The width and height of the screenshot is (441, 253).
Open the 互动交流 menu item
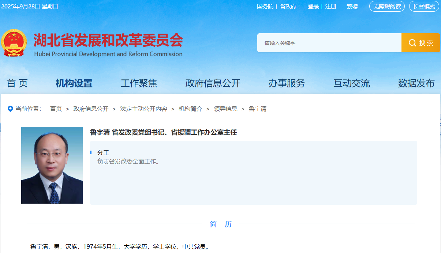351,83
